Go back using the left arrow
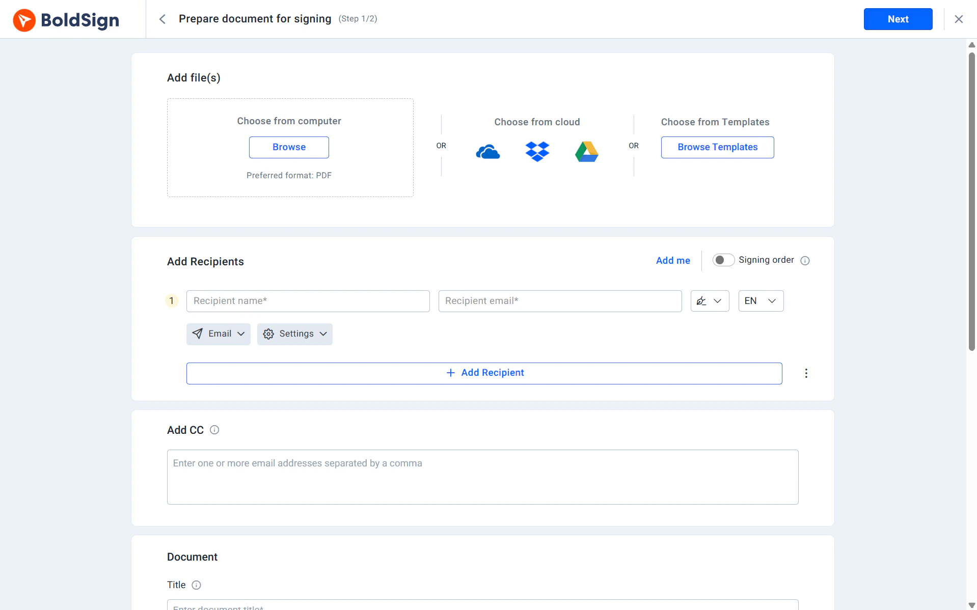This screenshot has height=610, width=977. (162, 19)
